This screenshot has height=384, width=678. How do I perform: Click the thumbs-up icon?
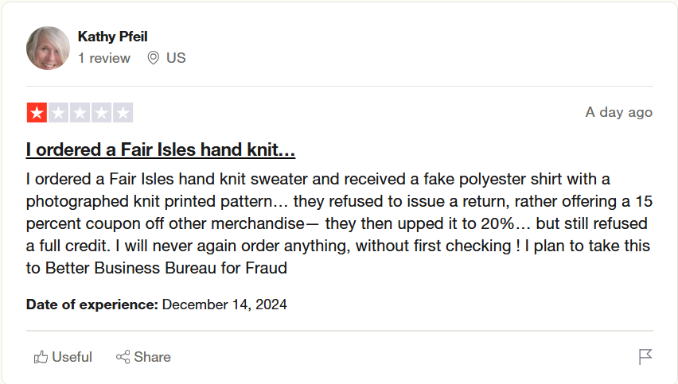pyautogui.click(x=41, y=357)
